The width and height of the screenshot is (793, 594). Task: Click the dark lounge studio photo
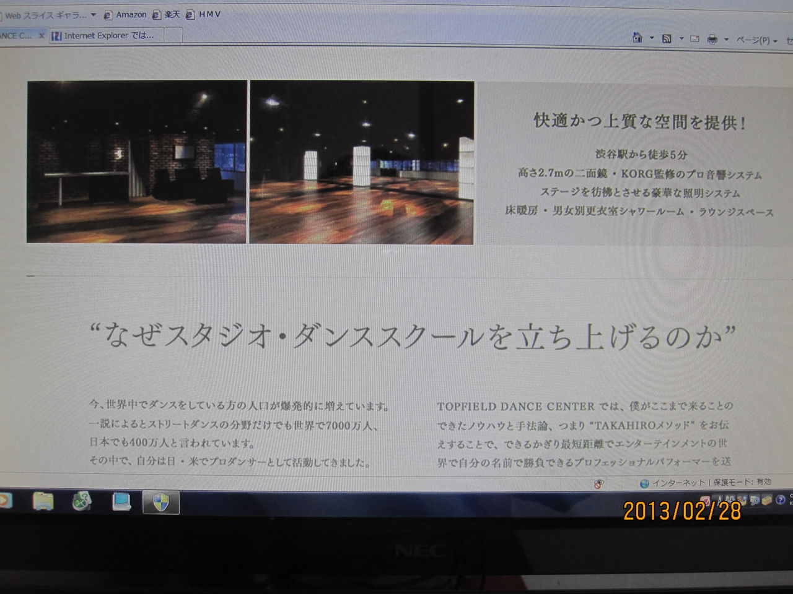[137, 161]
